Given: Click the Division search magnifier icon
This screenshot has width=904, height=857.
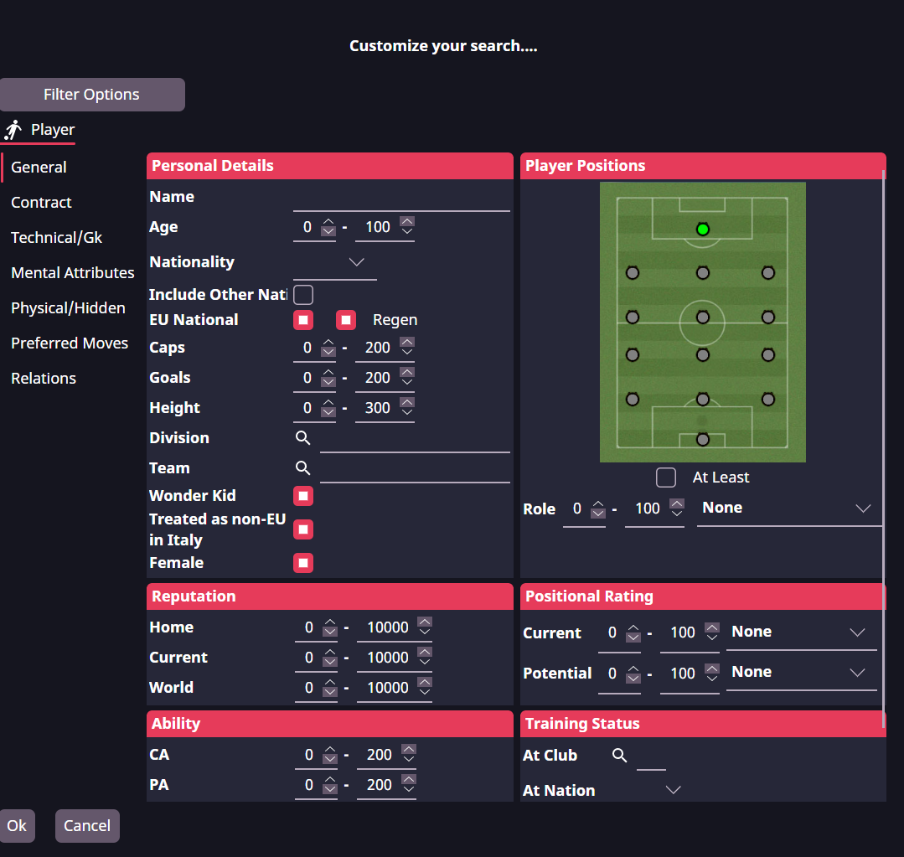Looking at the screenshot, I should click(303, 438).
